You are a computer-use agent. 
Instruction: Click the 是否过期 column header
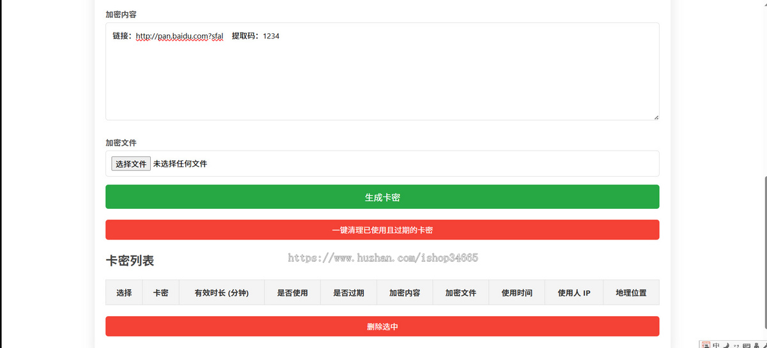(x=349, y=293)
